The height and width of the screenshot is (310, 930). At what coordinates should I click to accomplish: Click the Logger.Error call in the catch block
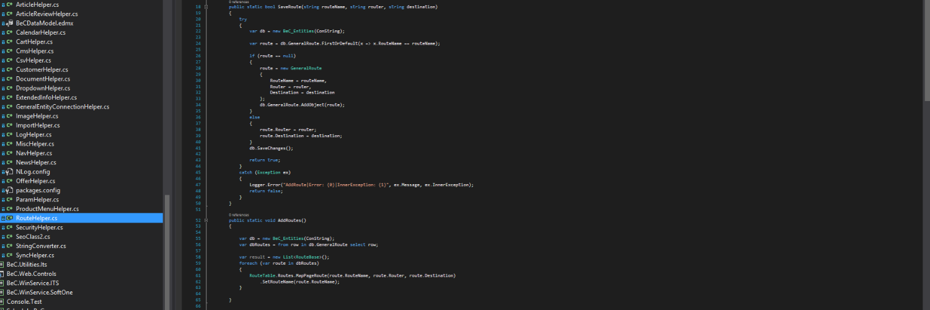pyautogui.click(x=264, y=185)
